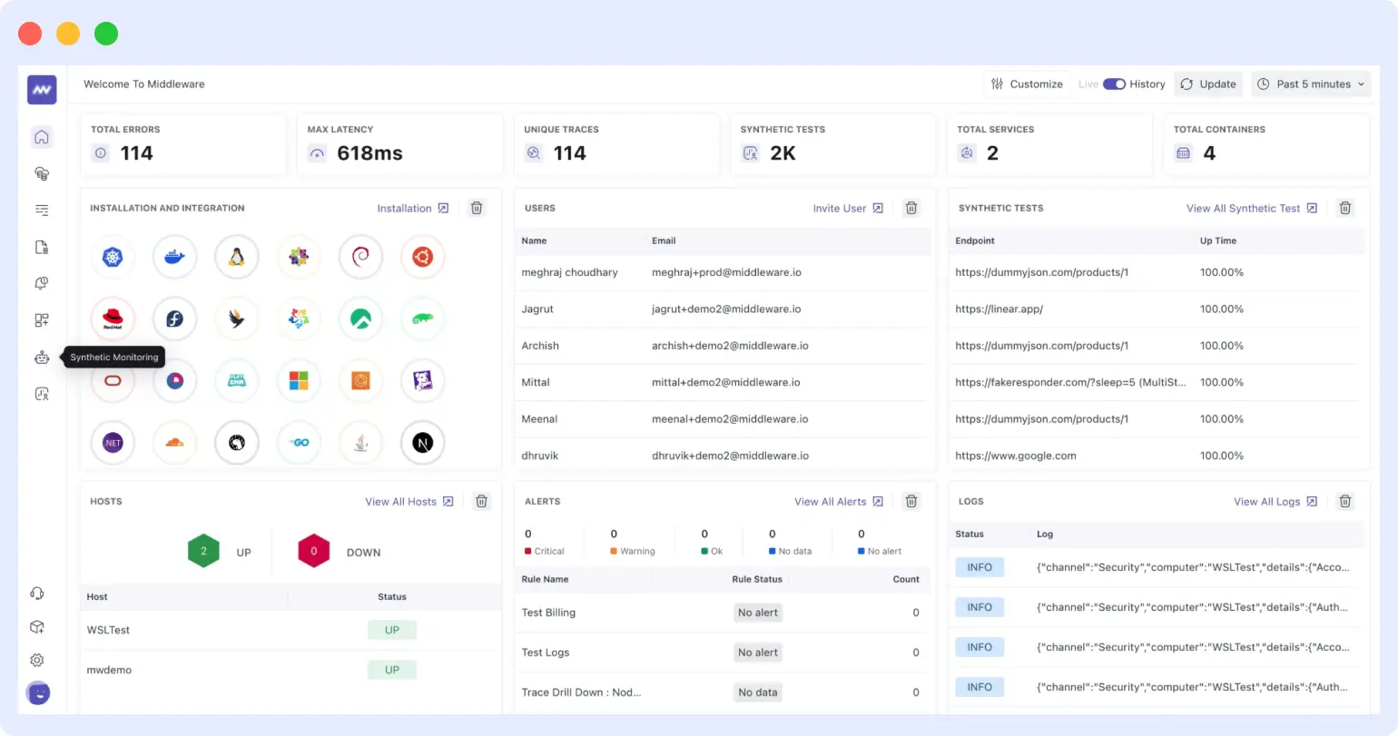1398x736 pixels.
Task: Open the Past 5 minutes time dropdown
Action: [x=1311, y=84]
